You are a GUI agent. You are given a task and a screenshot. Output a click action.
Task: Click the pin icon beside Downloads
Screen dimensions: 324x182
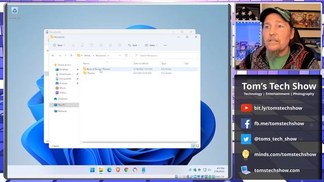click(x=77, y=74)
